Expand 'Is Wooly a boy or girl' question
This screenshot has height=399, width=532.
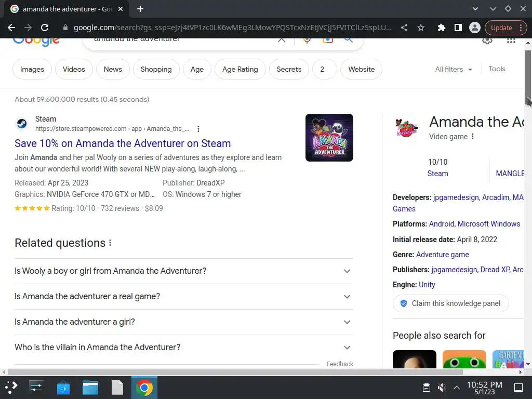point(183,271)
